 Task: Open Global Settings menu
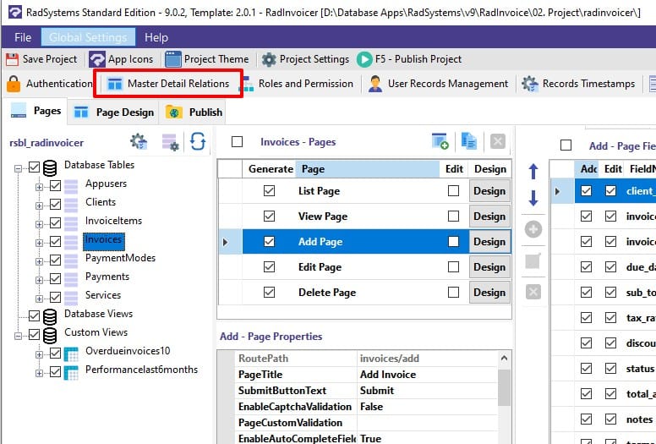(88, 38)
